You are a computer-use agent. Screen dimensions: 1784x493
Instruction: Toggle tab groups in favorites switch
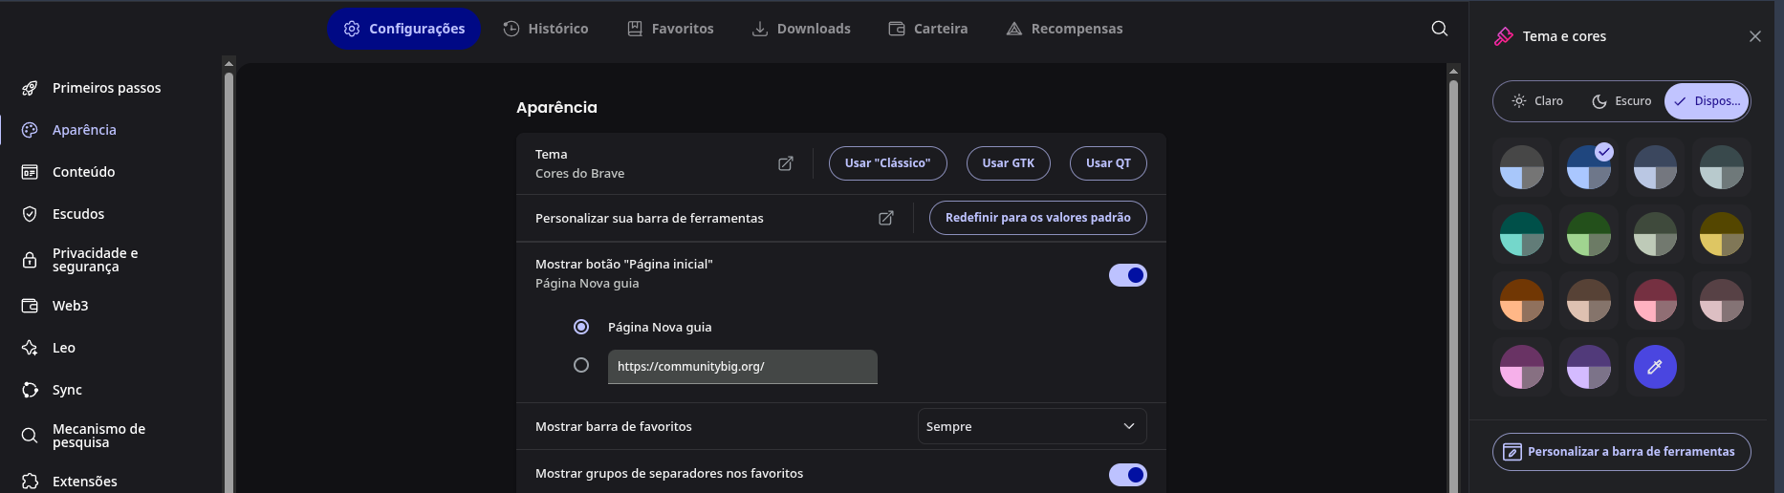click(1127, 475)
